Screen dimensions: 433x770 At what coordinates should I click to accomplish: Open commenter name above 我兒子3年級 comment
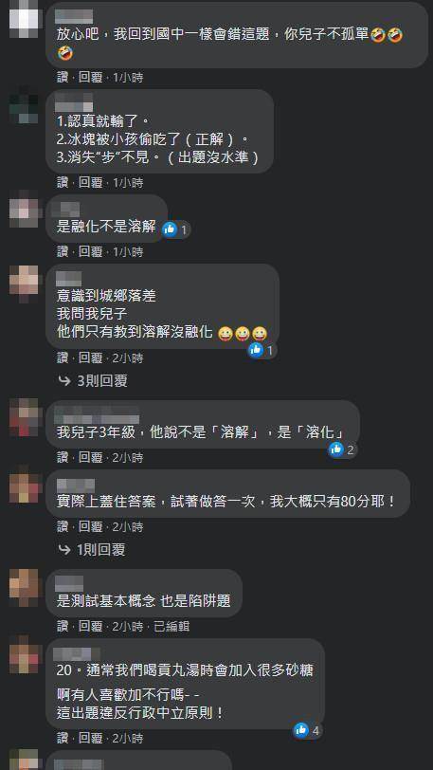click(97, 414)
